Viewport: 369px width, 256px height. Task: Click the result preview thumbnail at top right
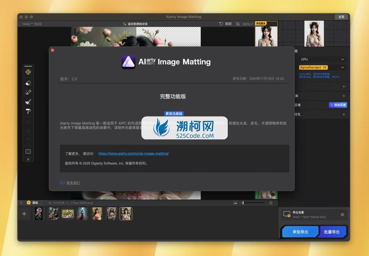click(314, 33)
